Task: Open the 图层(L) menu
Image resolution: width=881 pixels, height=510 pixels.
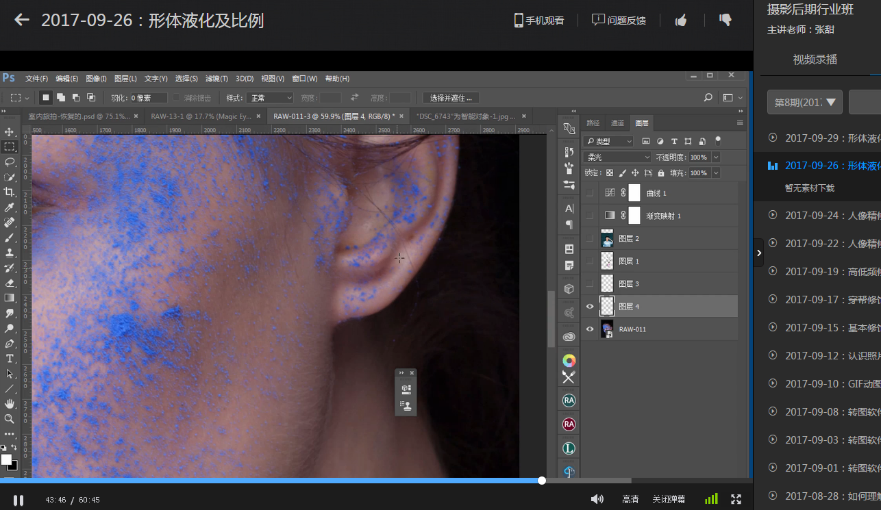Action: (x=125, y=79)
